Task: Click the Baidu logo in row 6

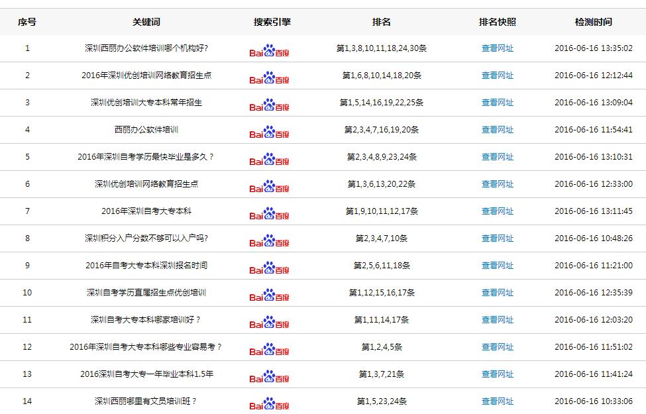Action: point(270,187)
